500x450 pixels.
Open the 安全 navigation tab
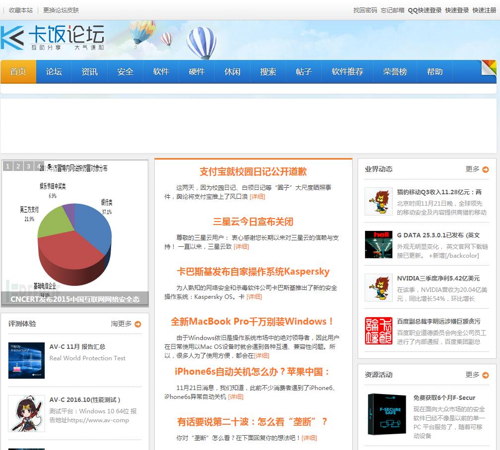click(x=125, y=72)
